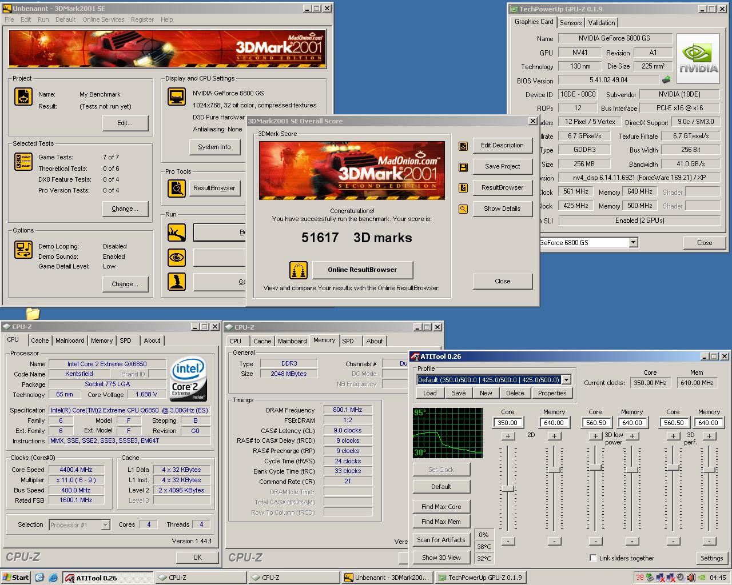The height and width of the screenshot is (585, 732).
Task: Switch to TechPowerUp GPU-Z taskbar button
Action: tap(480, 578)
